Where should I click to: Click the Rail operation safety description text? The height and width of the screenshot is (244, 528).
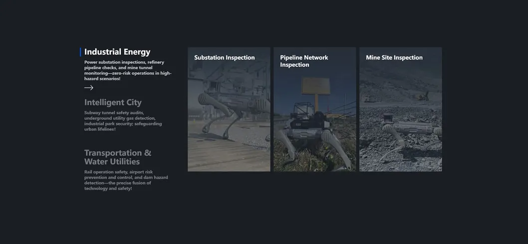[126, 180]
